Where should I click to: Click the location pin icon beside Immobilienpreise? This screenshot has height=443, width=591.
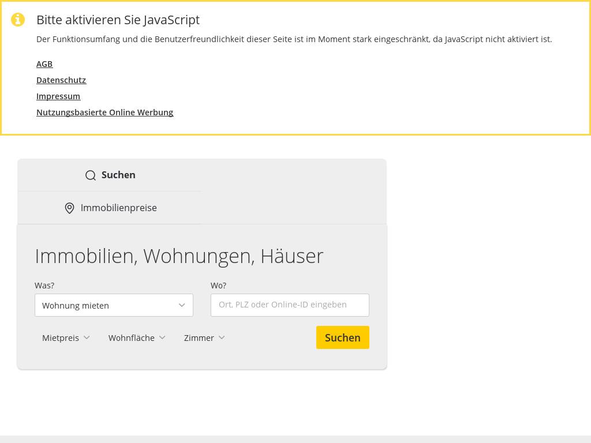point(70,208)
